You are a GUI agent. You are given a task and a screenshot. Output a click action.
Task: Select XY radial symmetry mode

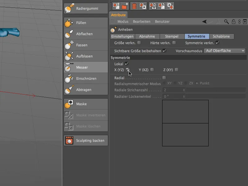point(164,83)
